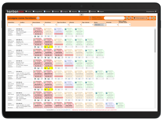The image size is (163, 121).
Task: Click the status icon on card 2GBKSD49
Action: [x=35, y=50]
